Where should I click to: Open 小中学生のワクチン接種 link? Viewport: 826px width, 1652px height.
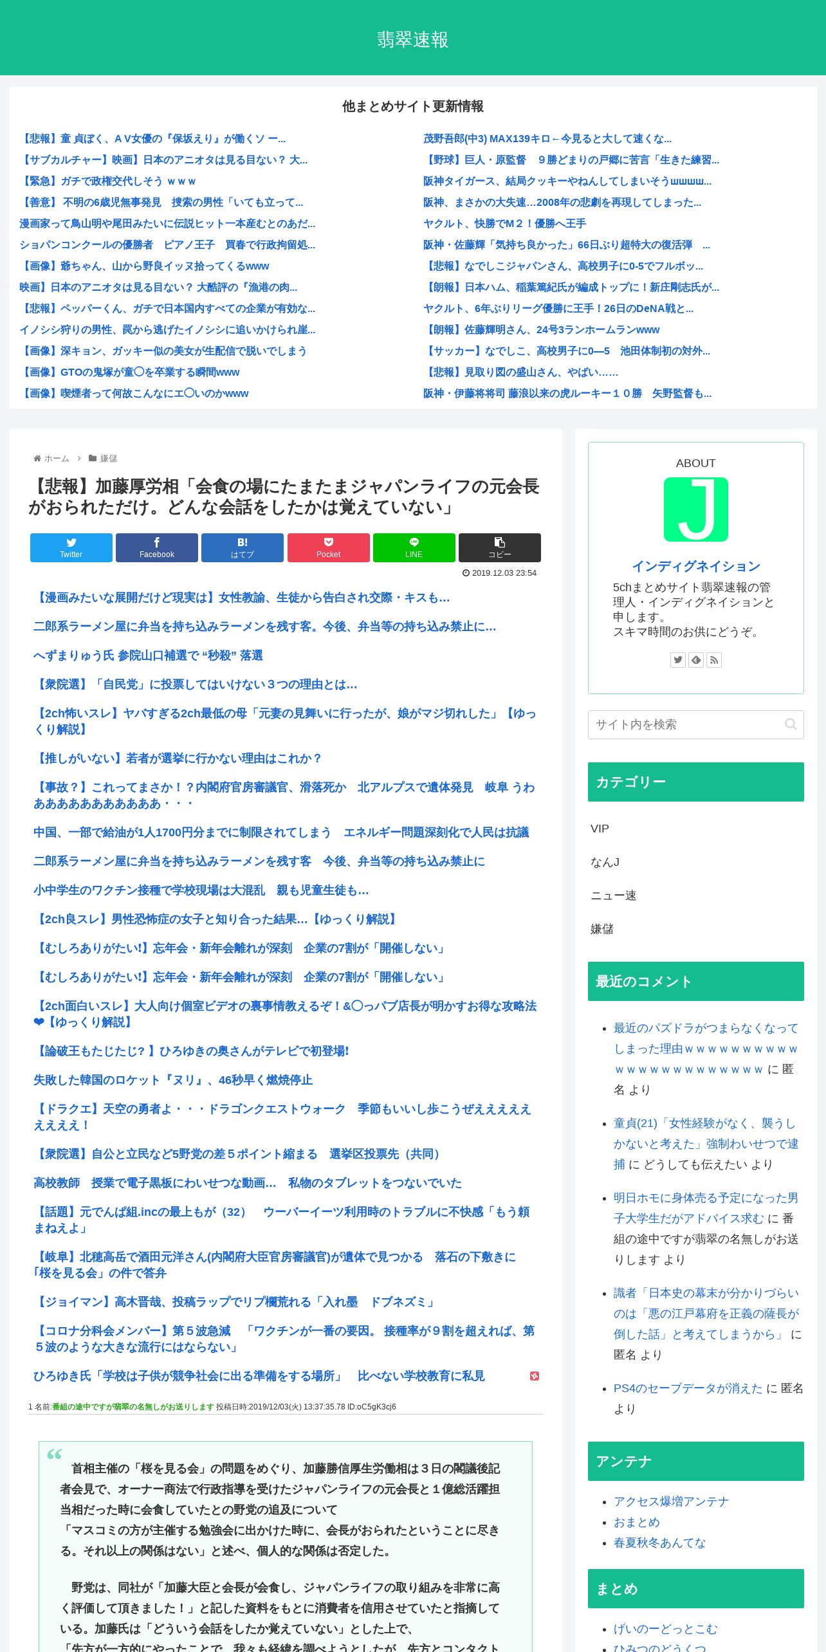pyautogui.click(x=201, y=890)
